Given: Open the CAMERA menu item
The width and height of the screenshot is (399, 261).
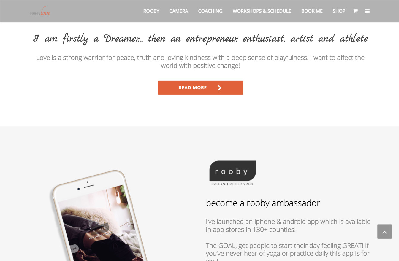Looking at the screenshot, I should 179,11.
